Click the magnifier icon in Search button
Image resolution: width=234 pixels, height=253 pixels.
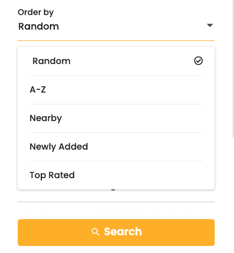pyautogui.click(x=96, y=232)
